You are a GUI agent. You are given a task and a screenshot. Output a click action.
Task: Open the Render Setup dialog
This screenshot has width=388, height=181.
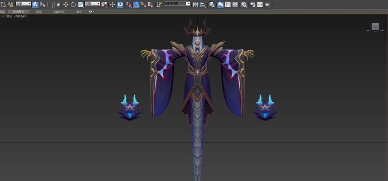pyautogui.click(x=252, y=4)
